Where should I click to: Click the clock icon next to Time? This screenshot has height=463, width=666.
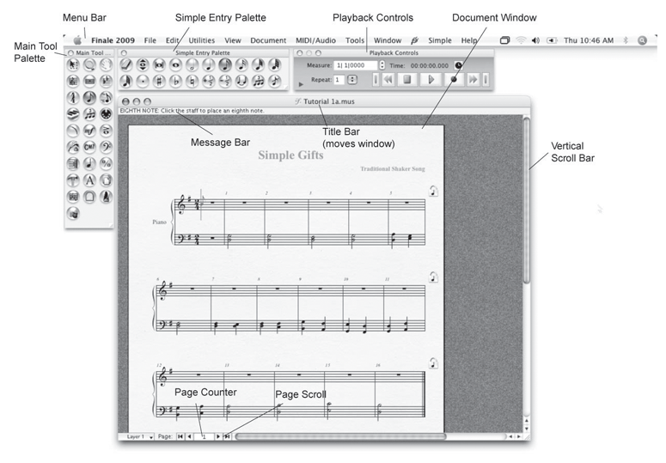[x=458, y=65]
